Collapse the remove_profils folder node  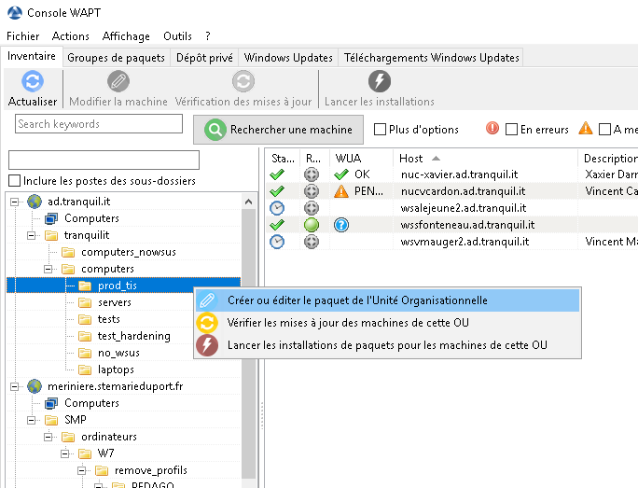[x=82, y=470]
